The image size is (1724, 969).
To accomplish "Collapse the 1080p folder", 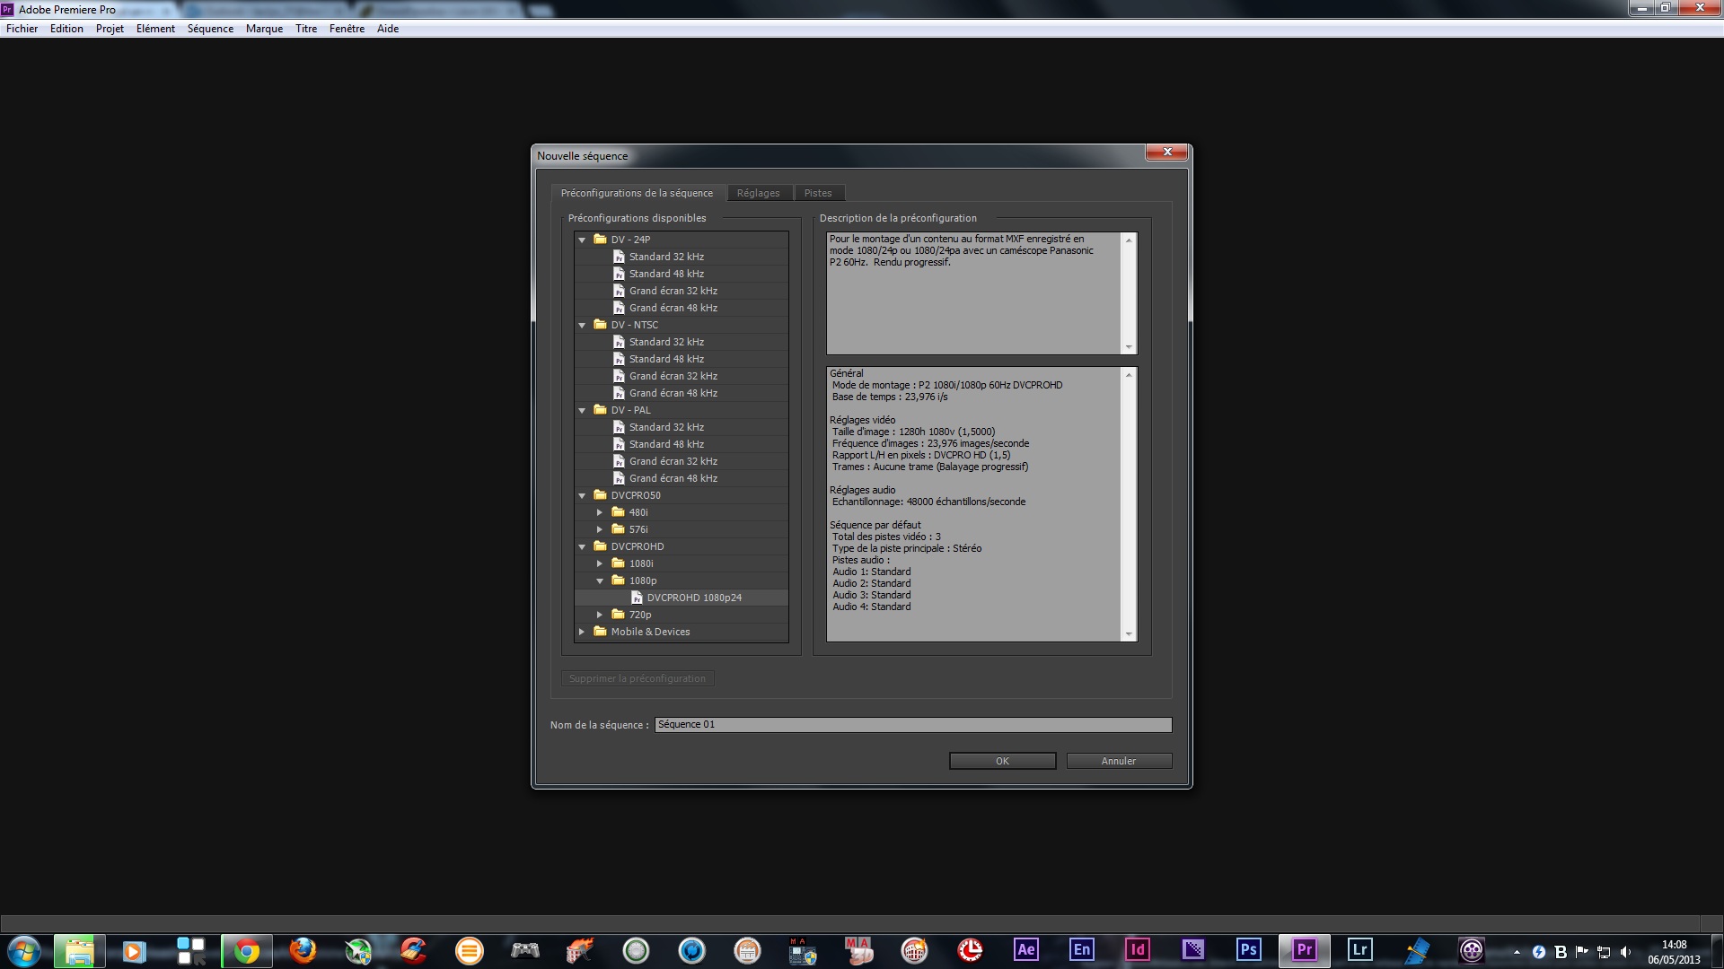I will coord(600,581).
